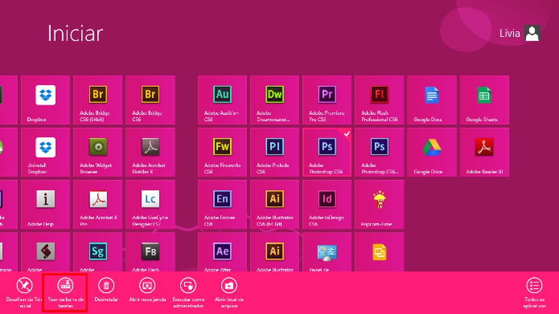Open the Google Sheets tile

point(484,100)
